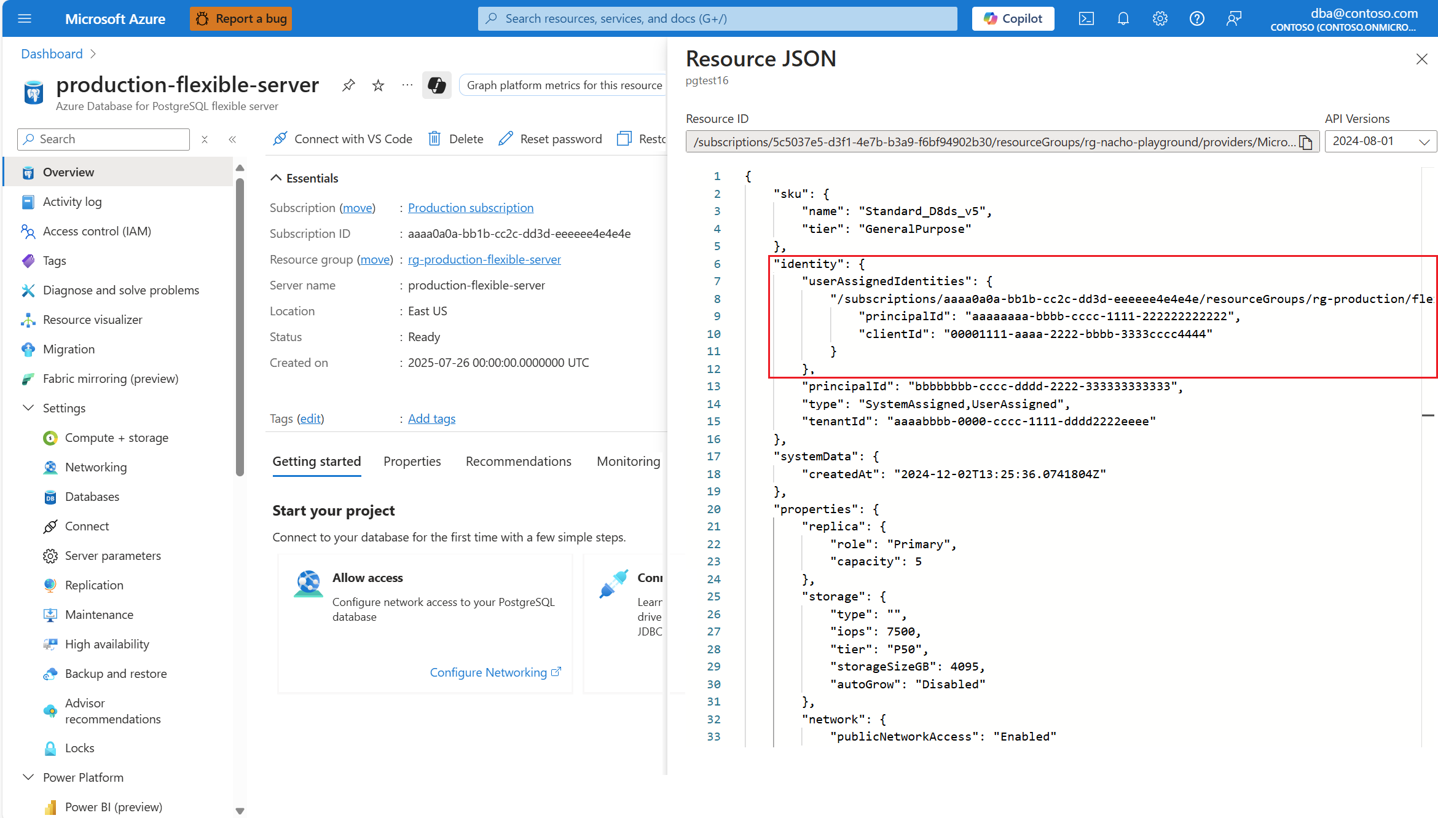1438x818 pixels.
Task: Open the Monitoring tab
Action: click(628, 462)
